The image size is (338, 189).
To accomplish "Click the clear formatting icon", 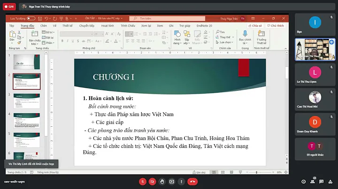I will pyautogui.click(x=119, y=34).
